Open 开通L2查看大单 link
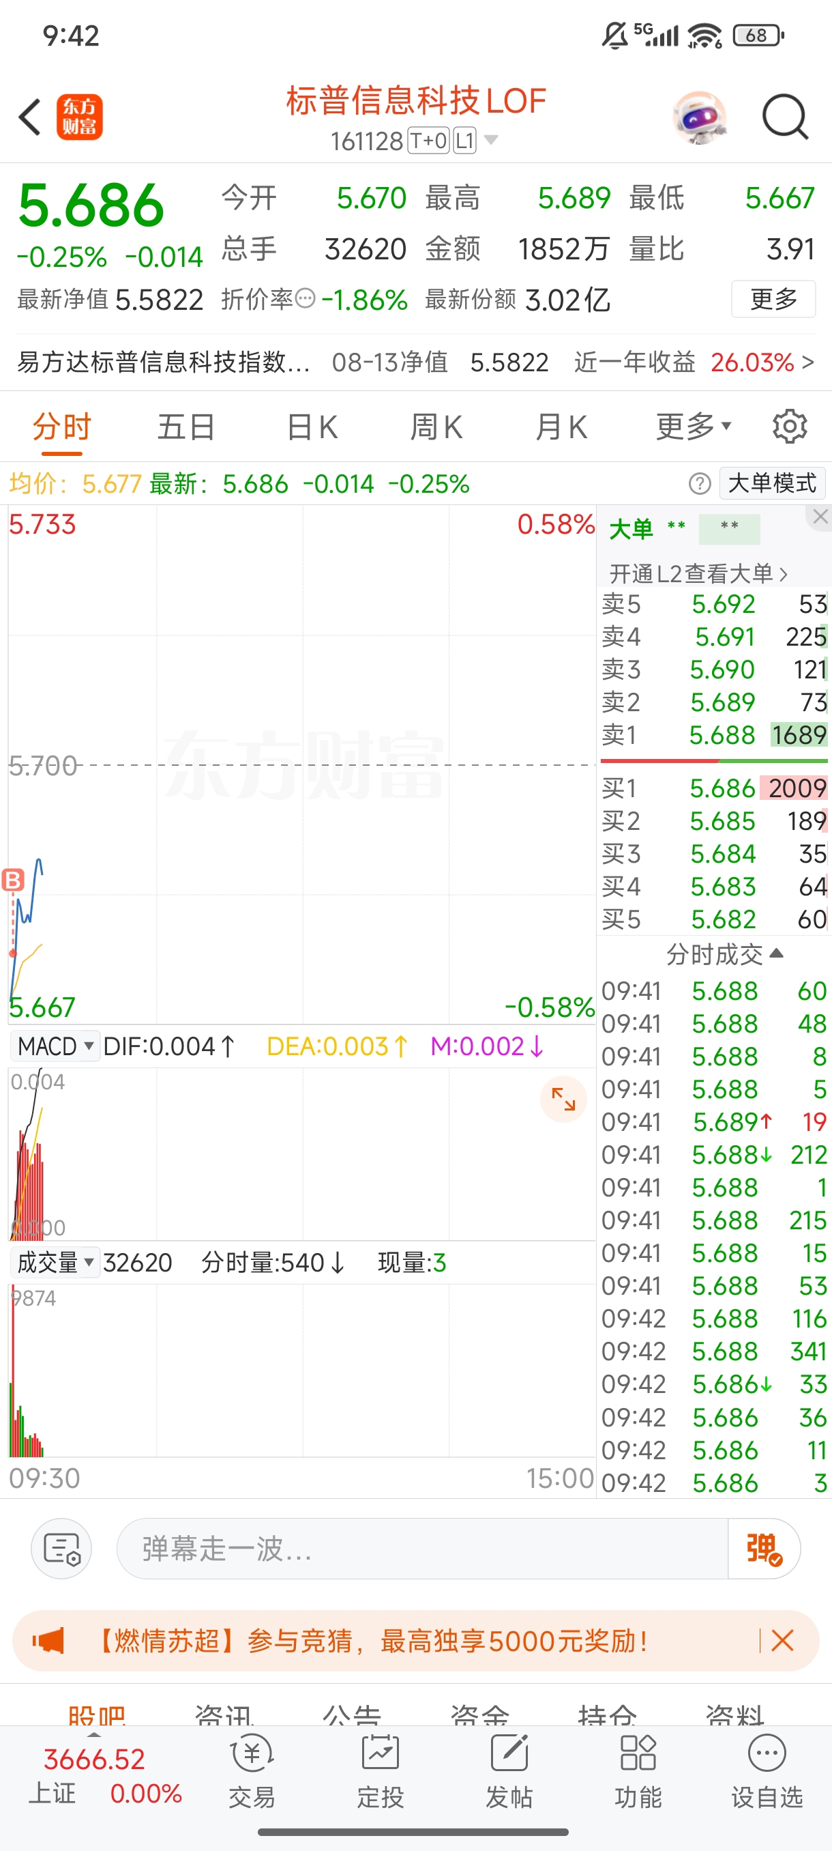The image size is (832, 1851). (698, 573)
